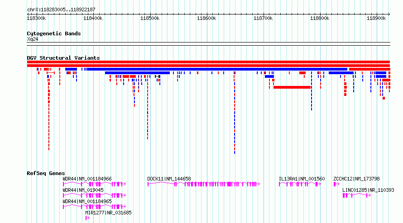Viewport: 403px width, 223px height.
Task: Click the long red dashed variant near 118320k
Action: (49, 114)
